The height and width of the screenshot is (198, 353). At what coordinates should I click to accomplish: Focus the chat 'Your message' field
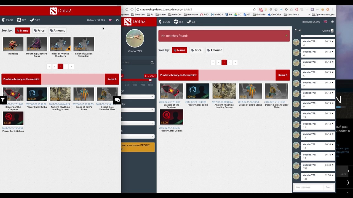(309, 187)
